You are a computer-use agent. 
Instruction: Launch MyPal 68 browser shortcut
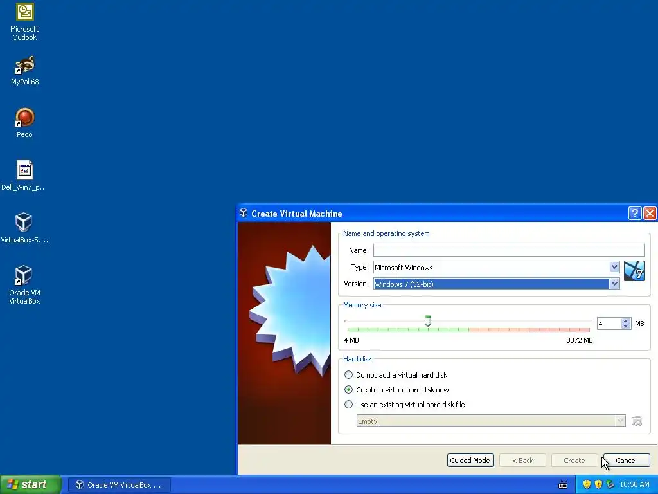24,70
